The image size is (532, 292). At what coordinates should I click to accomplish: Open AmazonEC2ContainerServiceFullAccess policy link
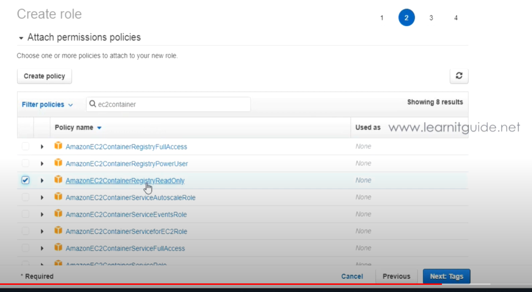(x=125, y=249)
